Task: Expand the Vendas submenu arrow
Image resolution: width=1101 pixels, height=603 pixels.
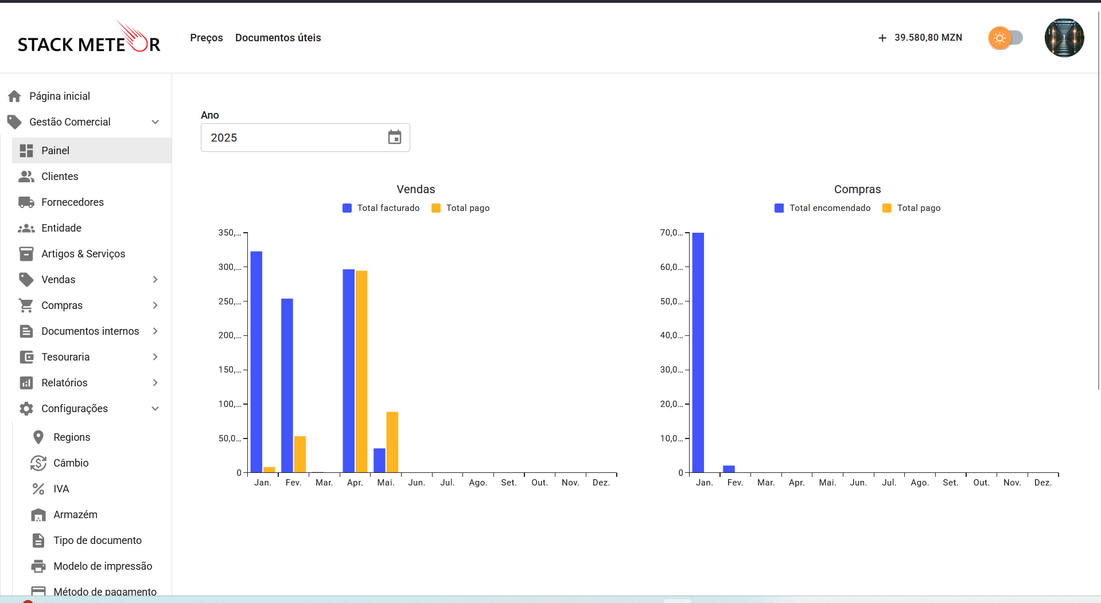Action: click(x=155, y=279)
